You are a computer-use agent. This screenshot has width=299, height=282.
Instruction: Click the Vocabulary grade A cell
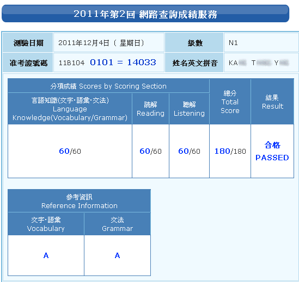pos(46,255)
